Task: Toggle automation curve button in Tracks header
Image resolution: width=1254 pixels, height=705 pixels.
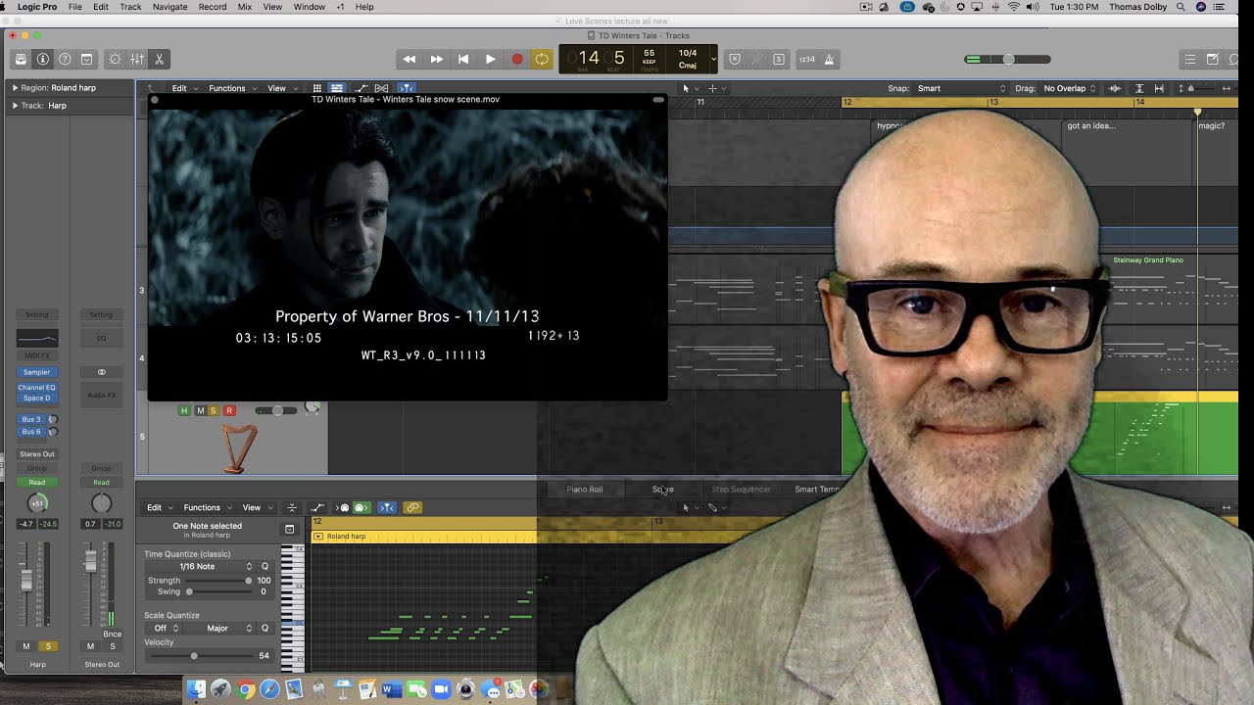Action: (362, 88)
